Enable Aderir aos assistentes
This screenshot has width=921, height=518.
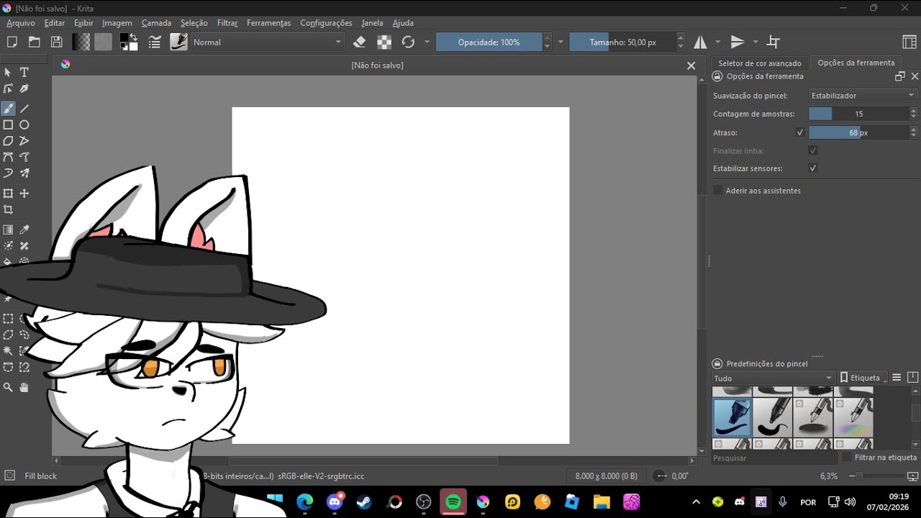[717, 191]
